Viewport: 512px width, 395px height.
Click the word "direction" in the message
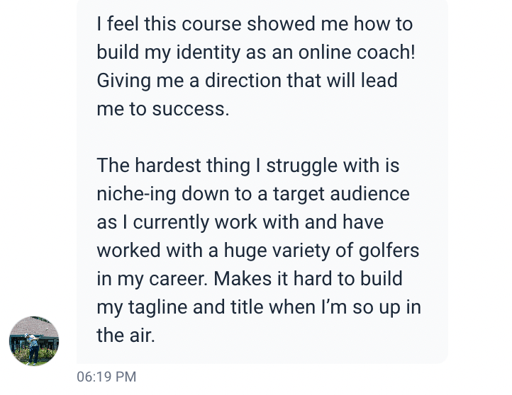click(243, 81)
